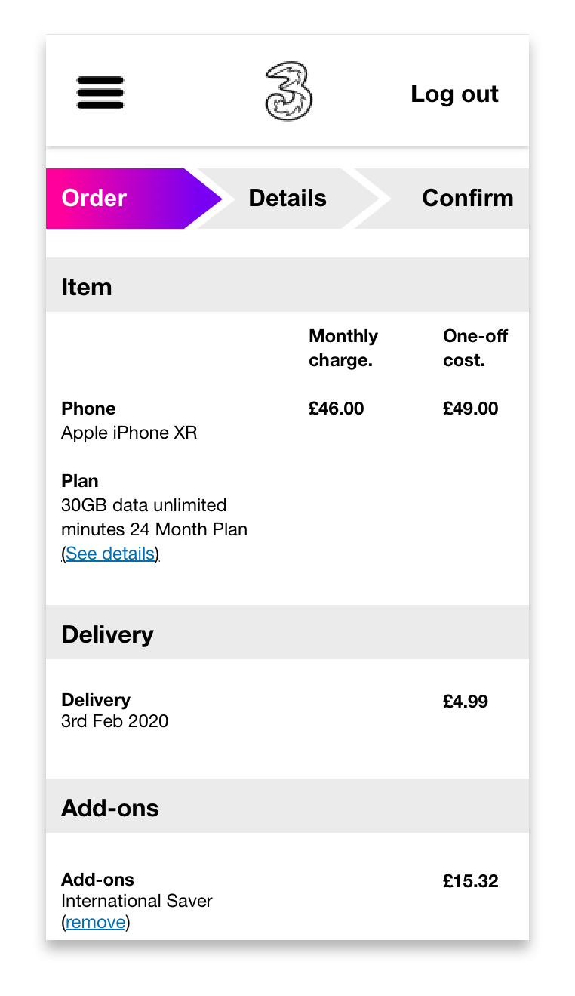Click the 3rd Feb 2020 delivery date

[115, 721]
